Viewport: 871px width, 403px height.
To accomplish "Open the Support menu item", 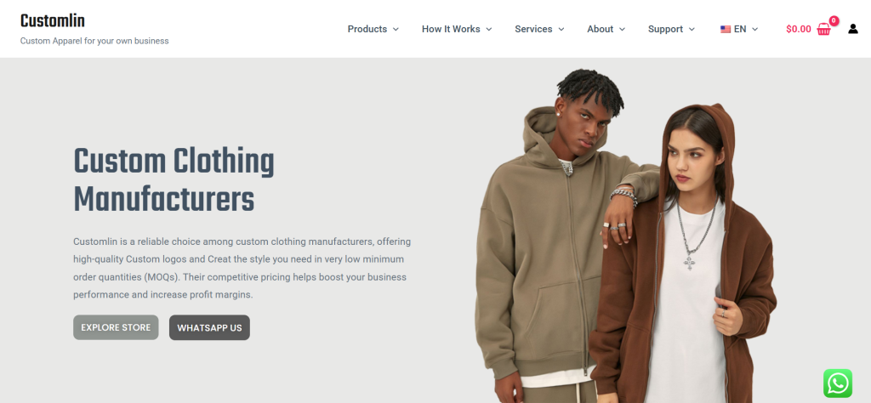I will click(665, 29).
